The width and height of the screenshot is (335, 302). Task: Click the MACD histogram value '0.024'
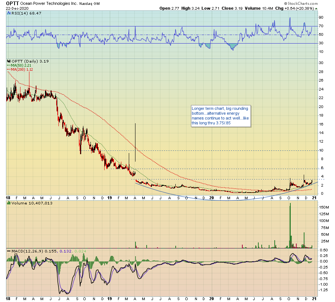click(80, 251)
